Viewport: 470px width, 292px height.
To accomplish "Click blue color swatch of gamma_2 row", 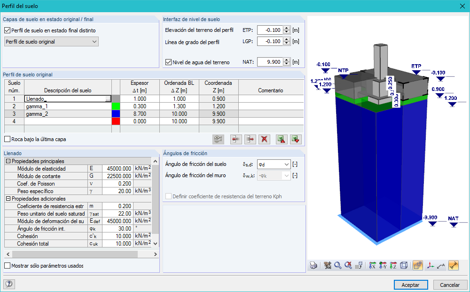I will [x=116, y=114].
